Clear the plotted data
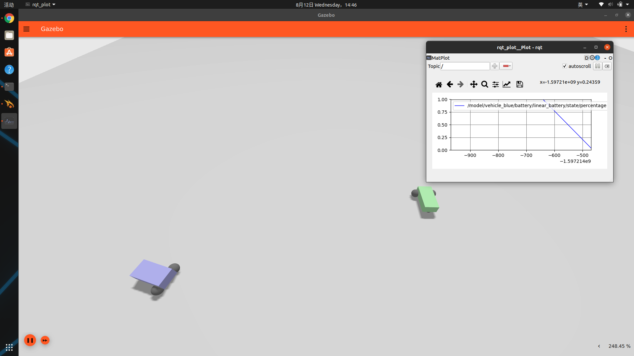Image resolution: width=634 pixels, height=356 pixels. pyautogui.click(x=607, y=66)
